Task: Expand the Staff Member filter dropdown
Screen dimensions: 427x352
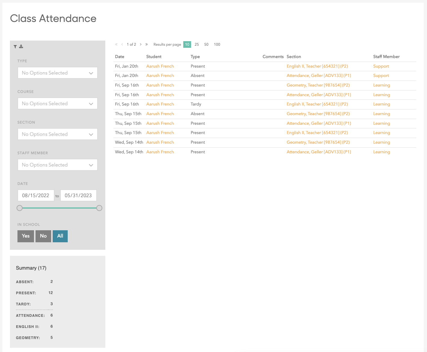Action: click(x=57, y=165)
